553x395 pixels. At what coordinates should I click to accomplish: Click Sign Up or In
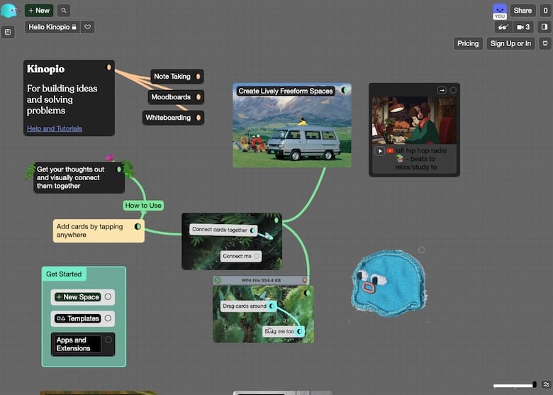[x=510, y=43]
